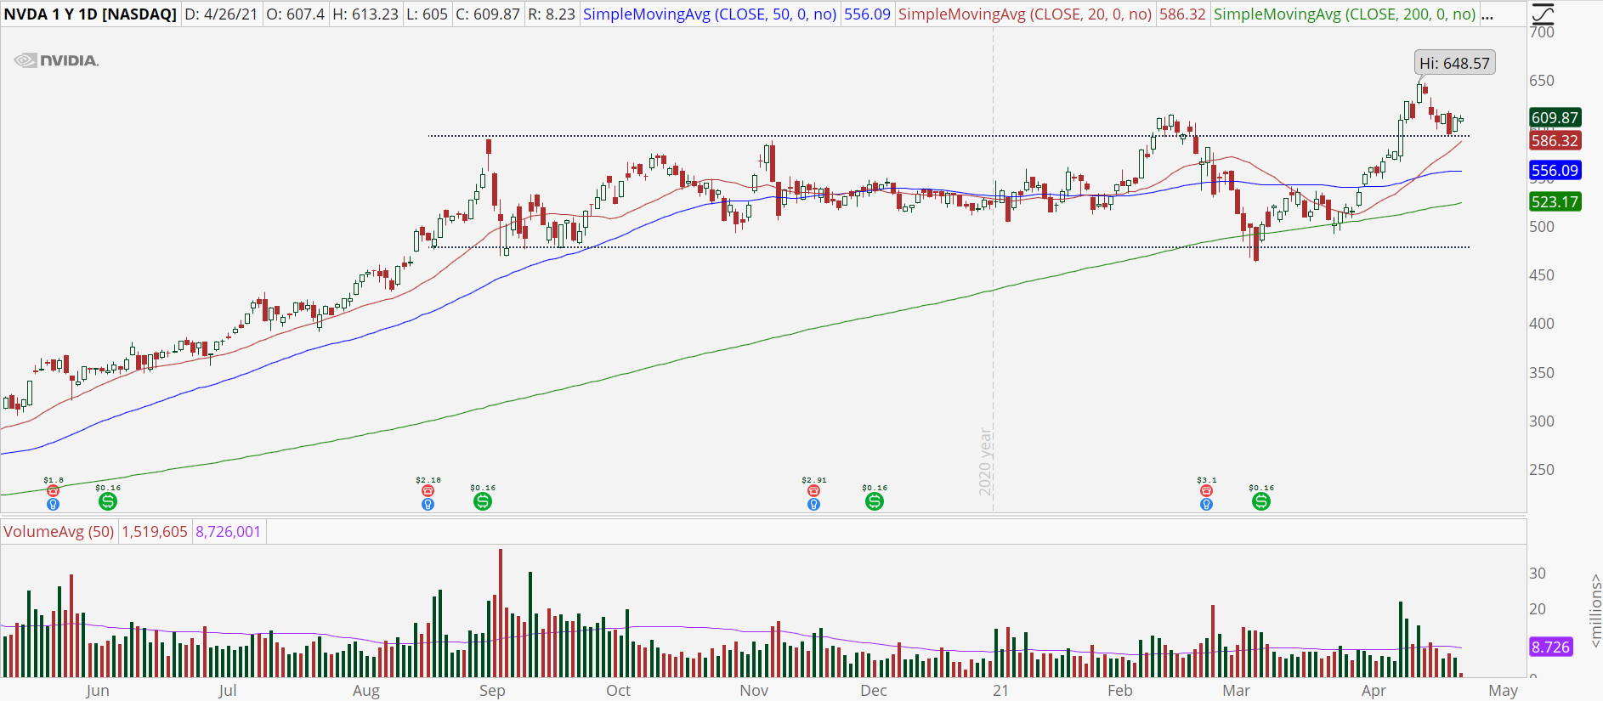Select the high price H: 613.23
1603x701 pixels.
tap(365, 14)
